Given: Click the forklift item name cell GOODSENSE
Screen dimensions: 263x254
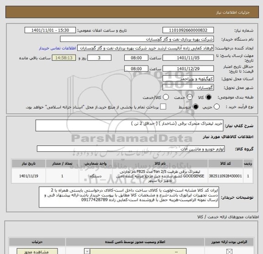Looking at the screenshot, I should [x=160, y=176].
